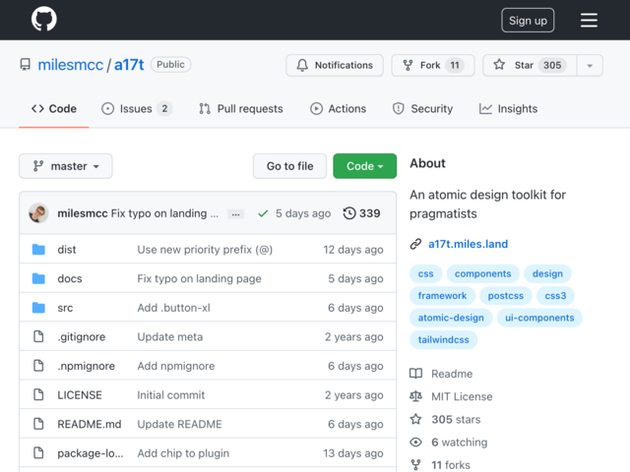The width and height of the screenshot is (630, 472).
Task: Open the dist folder
Action: [x=67, y=250]
